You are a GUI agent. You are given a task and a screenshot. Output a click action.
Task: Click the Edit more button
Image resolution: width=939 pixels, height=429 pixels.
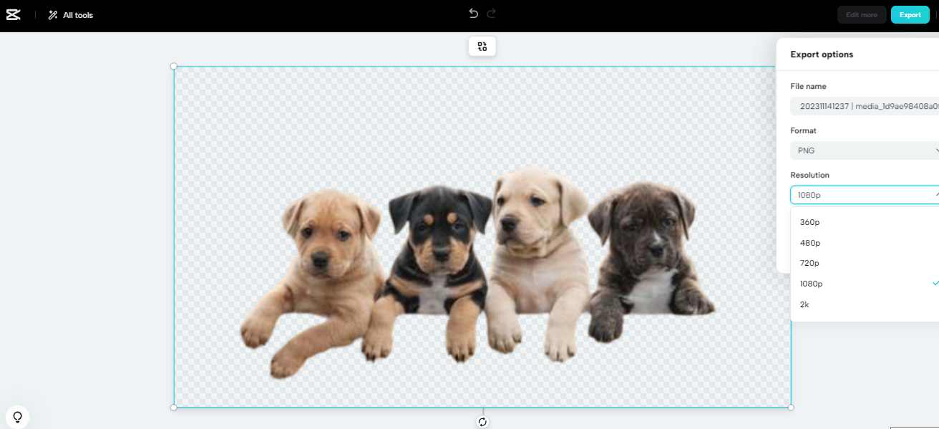[x=862, y=14]
